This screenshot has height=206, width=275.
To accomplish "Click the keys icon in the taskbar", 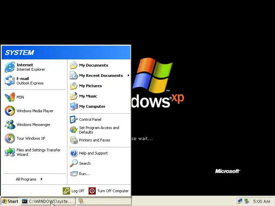I will pos(81,201).
